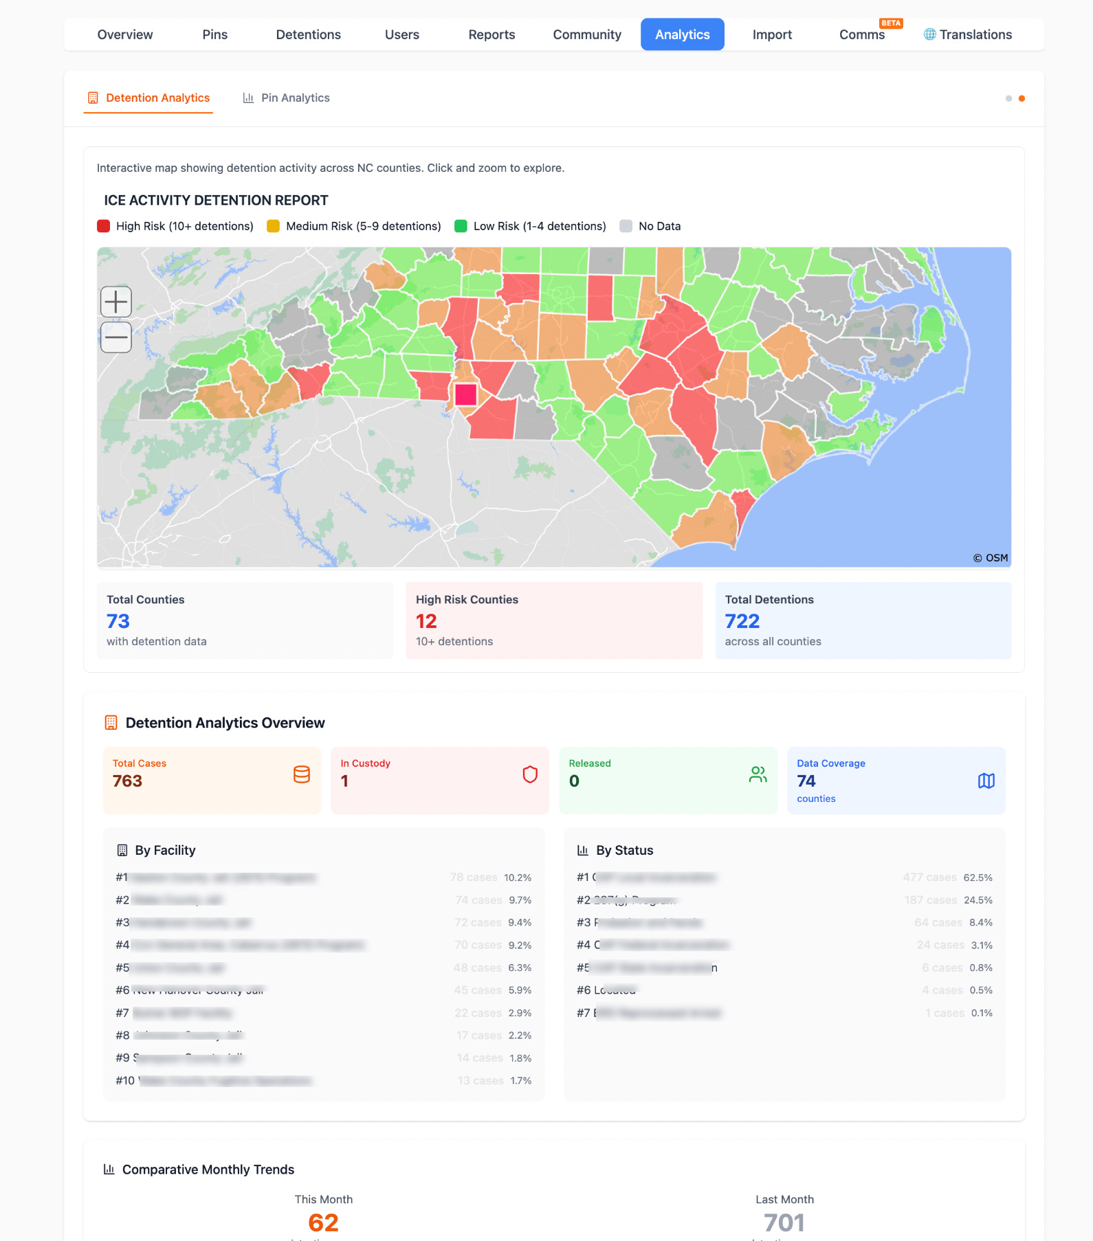Click the High Risk Counties 12 card
The height and width of the screenshot is (1241, 1093).
tap(554, 620)
